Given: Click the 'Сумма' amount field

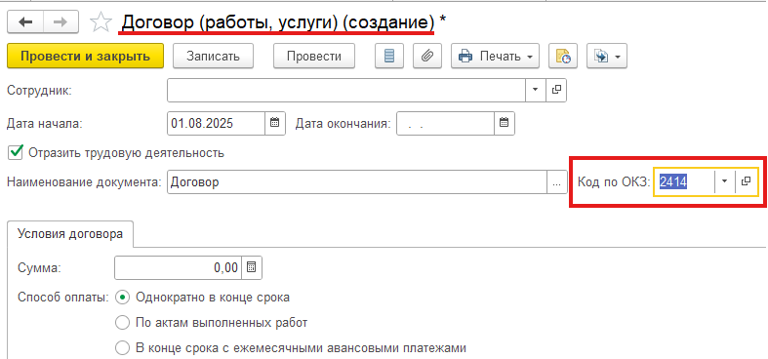Looking at the screenshot, I should (x=178, y=267).
